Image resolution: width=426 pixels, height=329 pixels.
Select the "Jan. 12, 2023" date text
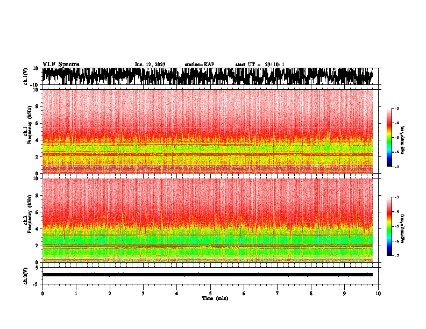pos(150,65)
